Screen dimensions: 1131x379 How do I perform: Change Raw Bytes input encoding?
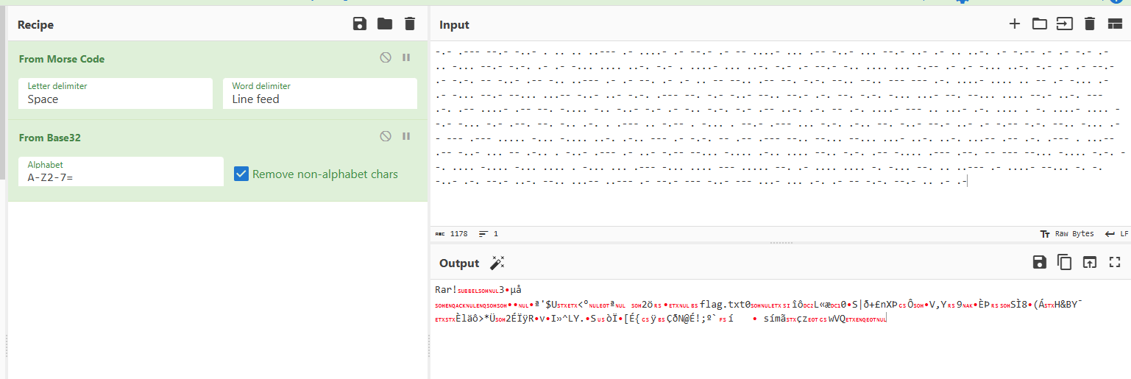pos(1067,234)
